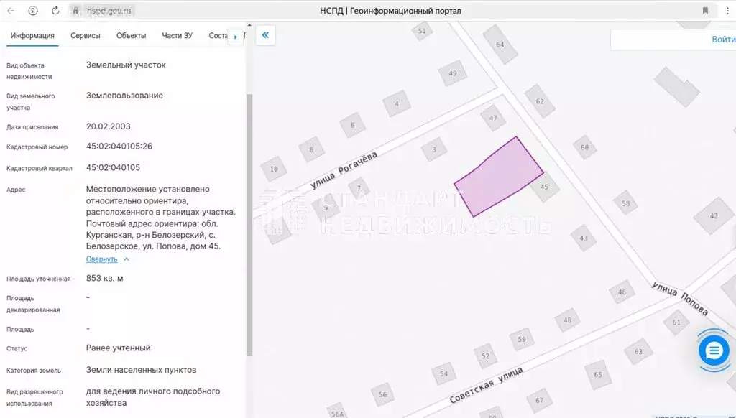Switch to the Информация tab
The image size is (736, 418).
click(x=32, y=36)
